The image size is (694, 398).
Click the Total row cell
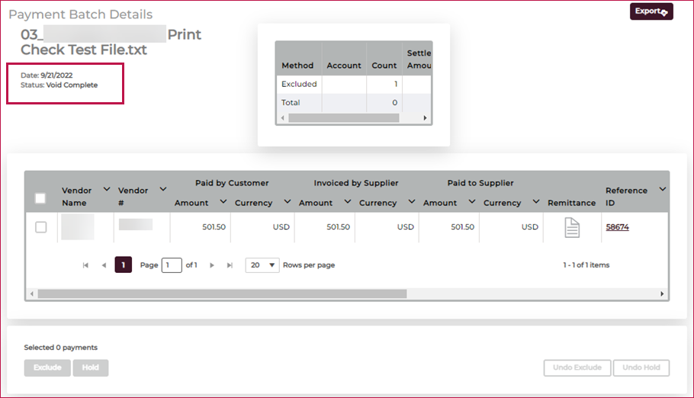point(291,103)
